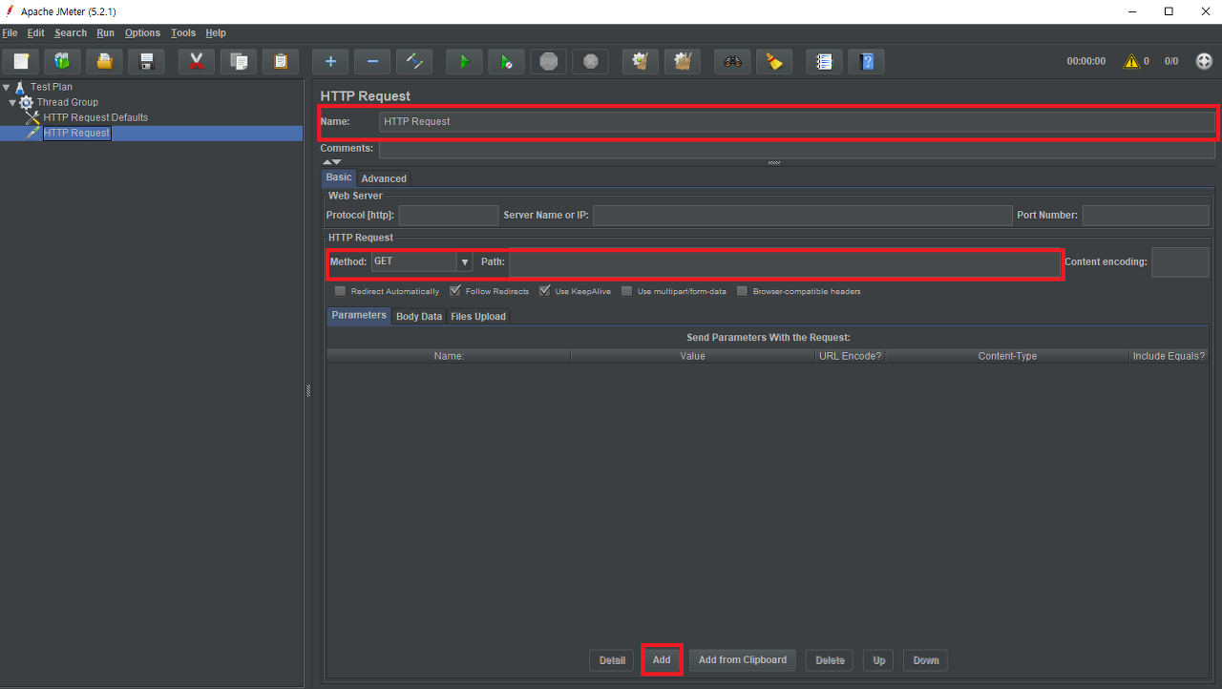Uncheck Follow Redirects checkbox
The image size is (1222, 689).
point(455,291)
